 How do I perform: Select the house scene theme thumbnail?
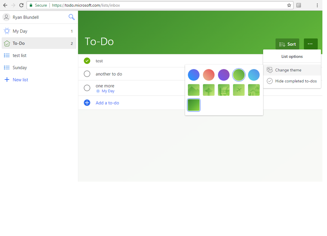pyautogui.click(x=254, y=90)
